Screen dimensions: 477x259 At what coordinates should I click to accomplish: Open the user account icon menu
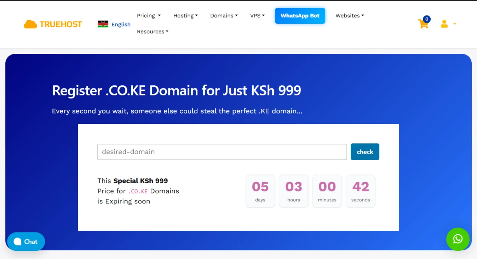(x=448, y=24)
